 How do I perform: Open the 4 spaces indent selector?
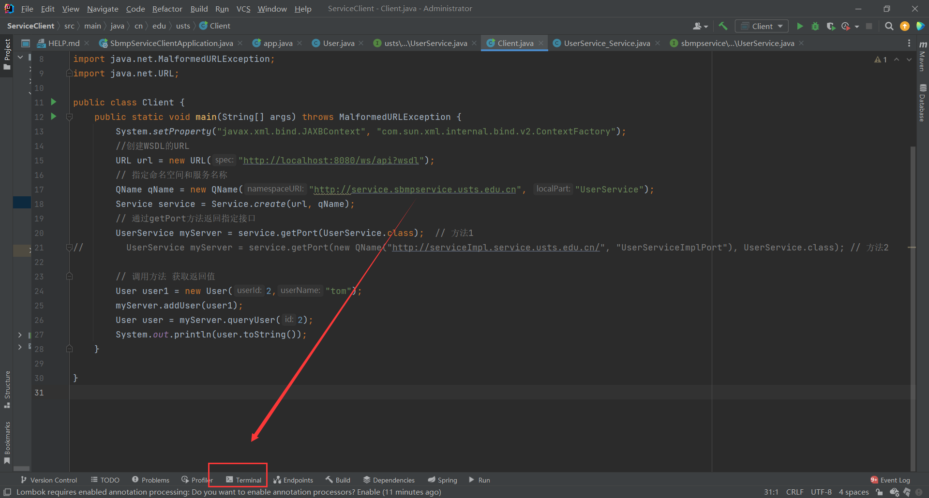coord(854,492)
